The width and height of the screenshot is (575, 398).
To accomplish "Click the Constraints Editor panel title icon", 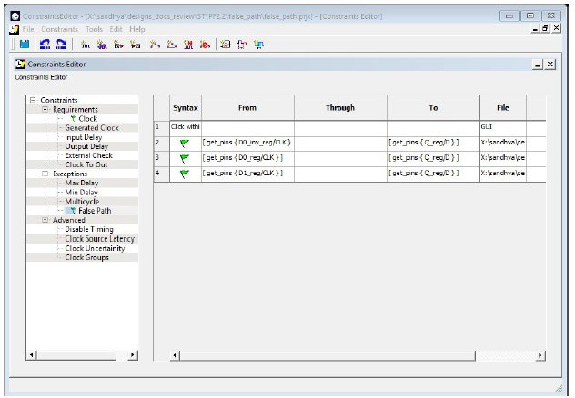I will click(x=21, y=65).
